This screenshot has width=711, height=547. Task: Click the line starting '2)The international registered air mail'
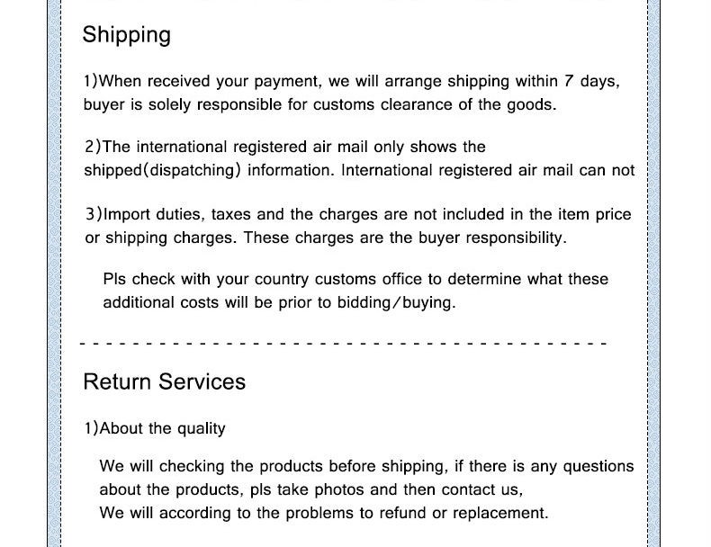[284, 147]
